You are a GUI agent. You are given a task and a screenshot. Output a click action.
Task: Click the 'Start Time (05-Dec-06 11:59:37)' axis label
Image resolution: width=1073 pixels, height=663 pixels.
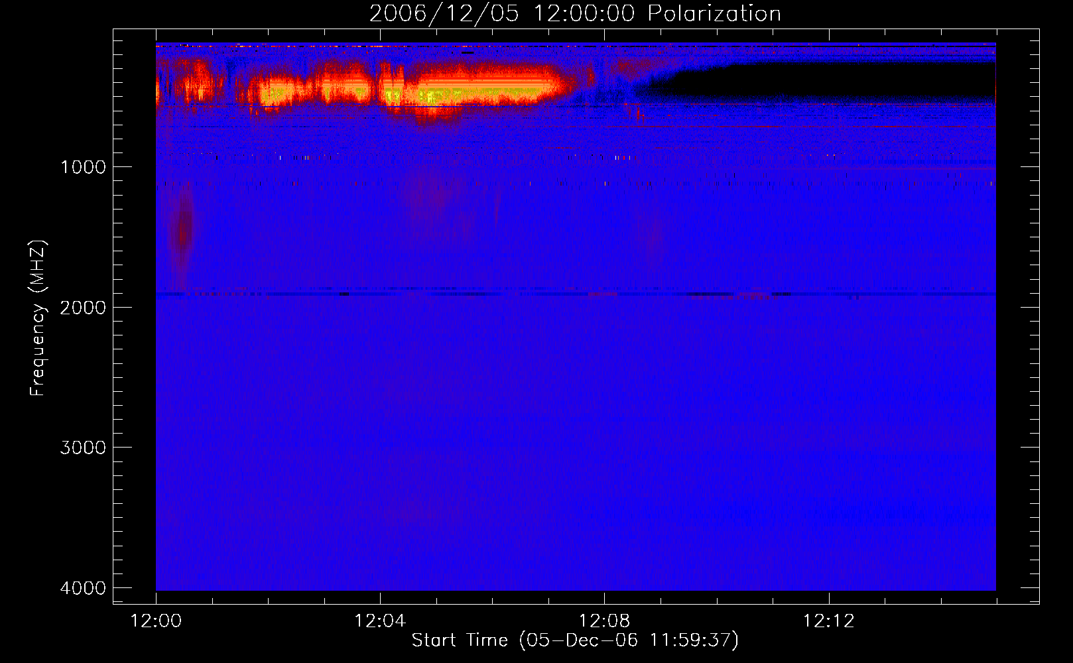(x=575, y=640)
